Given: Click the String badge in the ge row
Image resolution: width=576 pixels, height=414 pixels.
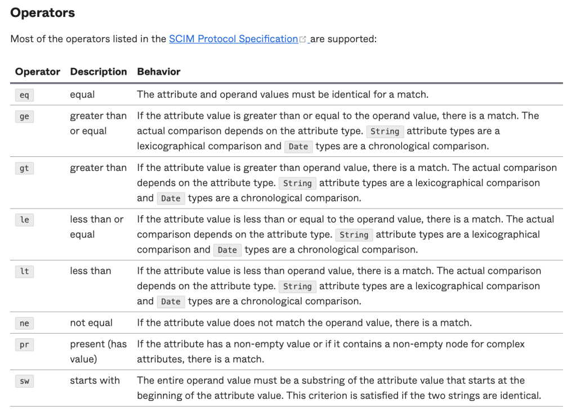Looking at the screenshot, I should tap(385, 132).
